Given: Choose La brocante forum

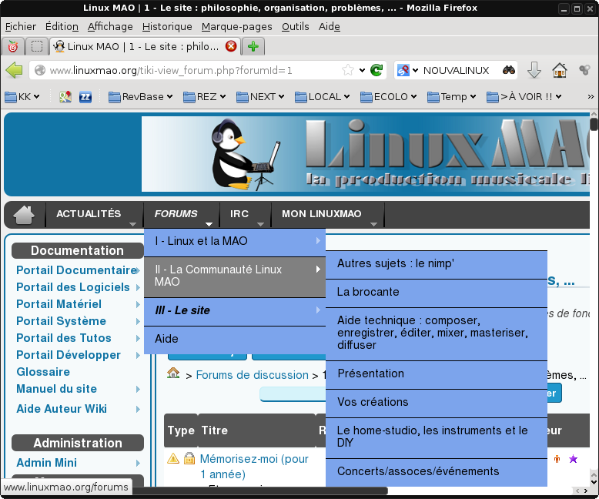Looking at the screenshot, I should [437, 293].
